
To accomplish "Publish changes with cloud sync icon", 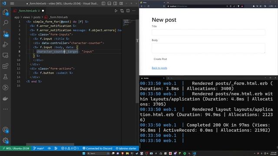I will 50,148.
